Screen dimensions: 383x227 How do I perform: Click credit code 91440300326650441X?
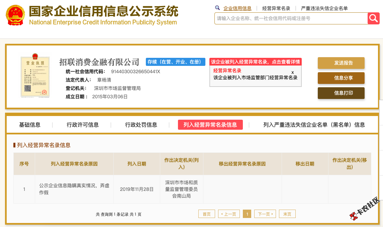135,72
